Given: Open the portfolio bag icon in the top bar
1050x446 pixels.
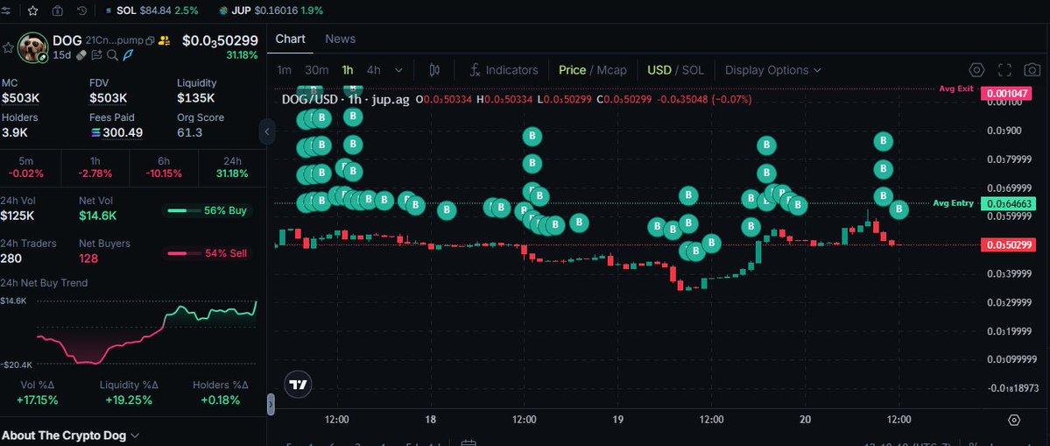Looking at the screenshot, I should tap(58, 11).
